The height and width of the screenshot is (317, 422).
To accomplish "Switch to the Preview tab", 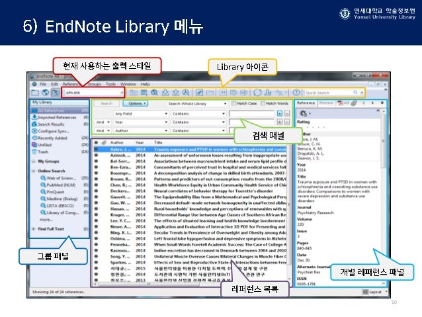I will (x=326, y=103).
